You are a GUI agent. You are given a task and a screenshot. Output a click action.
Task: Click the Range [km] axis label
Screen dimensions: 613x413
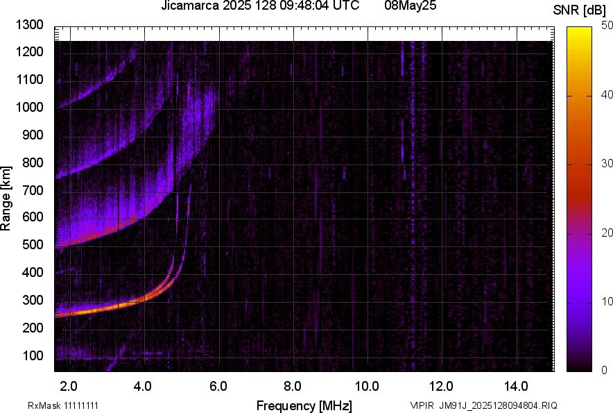pos(7,198)
